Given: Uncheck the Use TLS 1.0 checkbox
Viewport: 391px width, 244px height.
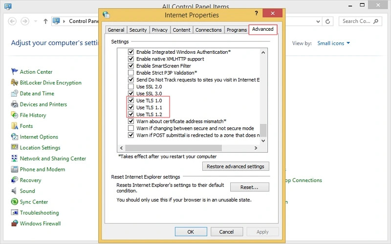Looking at the screenshot, I should pyautogui.click(x=130, y=101).
